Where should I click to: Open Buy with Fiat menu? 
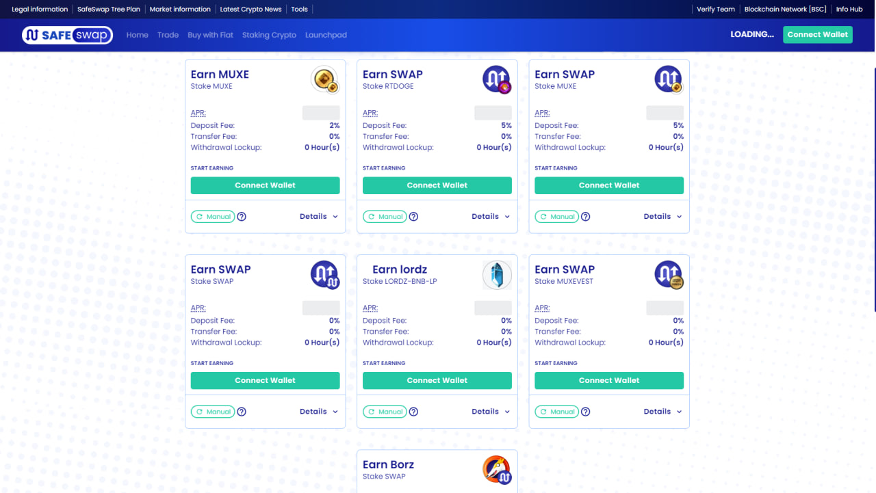click(x=211, y=35)
